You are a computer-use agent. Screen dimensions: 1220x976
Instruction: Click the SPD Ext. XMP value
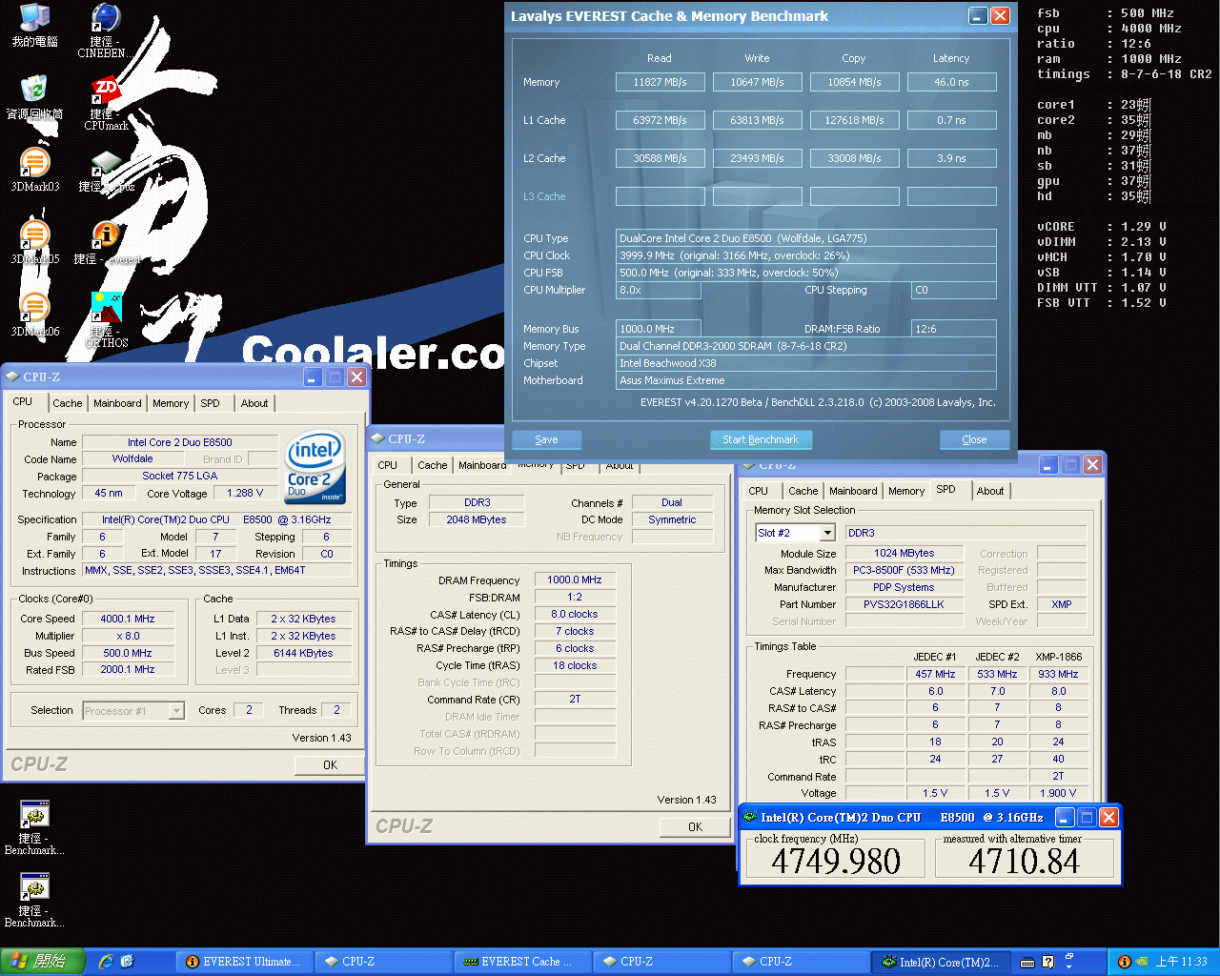pos(1062,604)
